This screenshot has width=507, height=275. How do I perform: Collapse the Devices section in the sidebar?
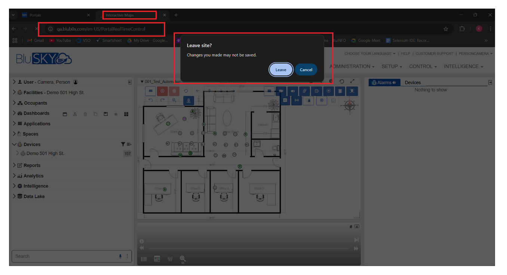[x=14, y=144]
